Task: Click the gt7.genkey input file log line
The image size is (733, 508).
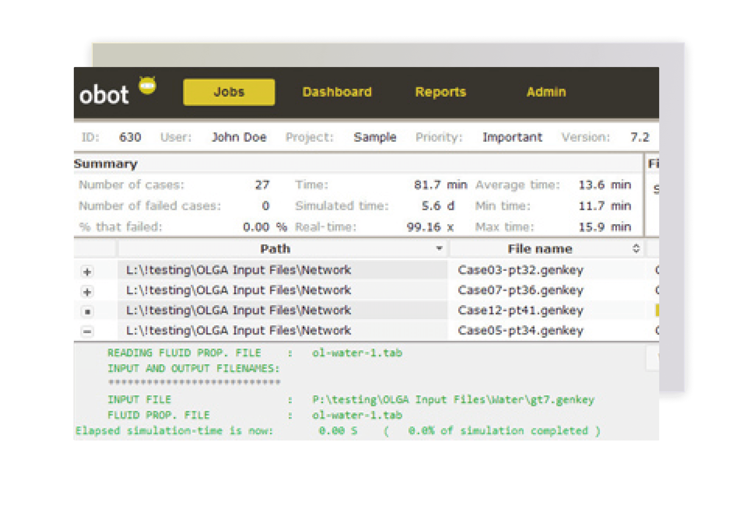Action: [x=453, y=400]
